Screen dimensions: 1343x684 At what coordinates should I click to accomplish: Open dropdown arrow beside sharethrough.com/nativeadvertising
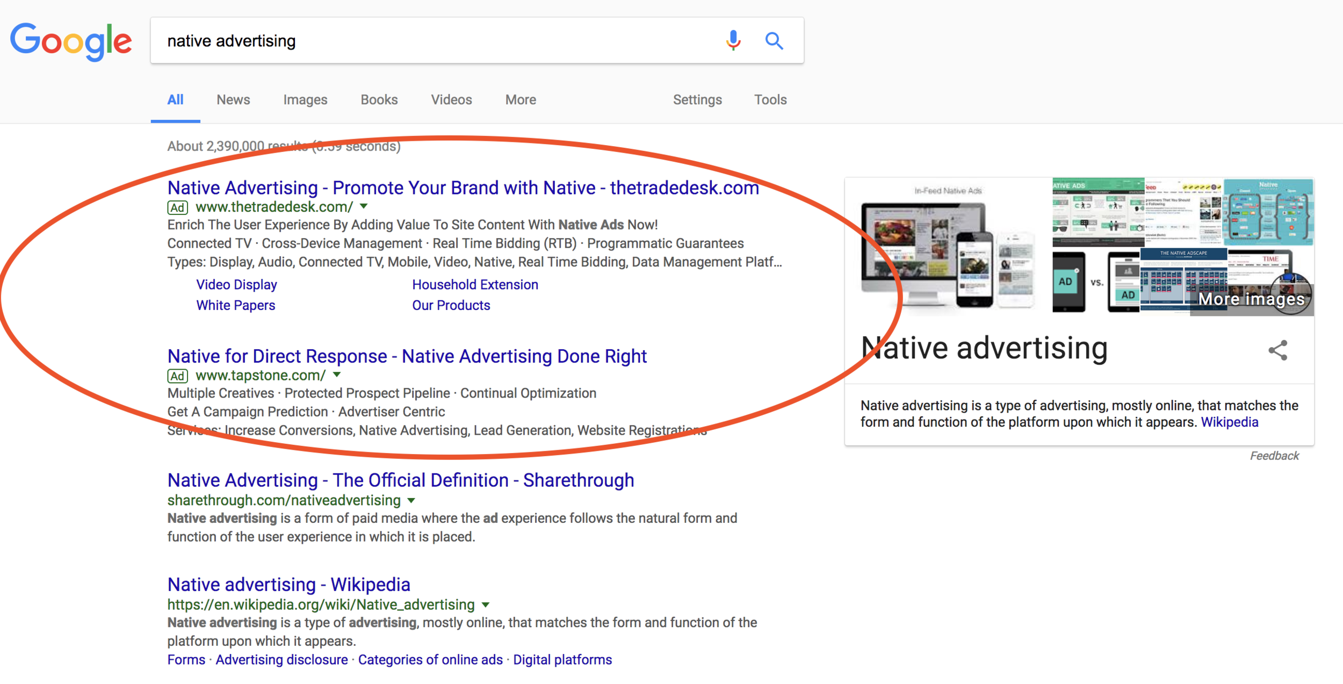click(411, 500)
